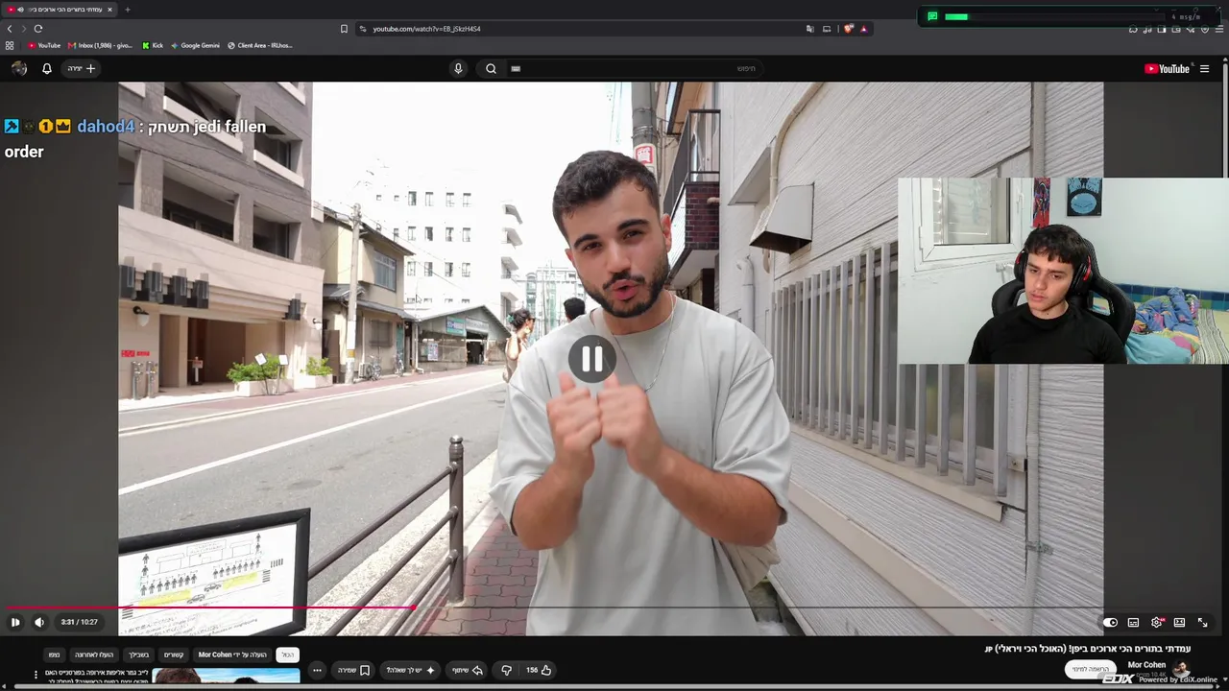Go back in the browser
Viewport: 1229px width, 691px height.
tap(10, 29)
